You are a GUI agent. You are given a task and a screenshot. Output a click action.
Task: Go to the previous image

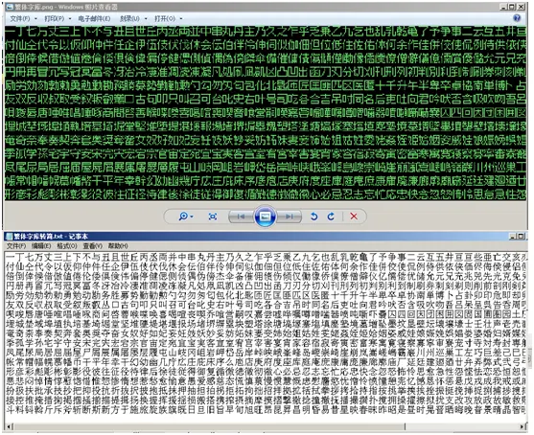(241, 217)
